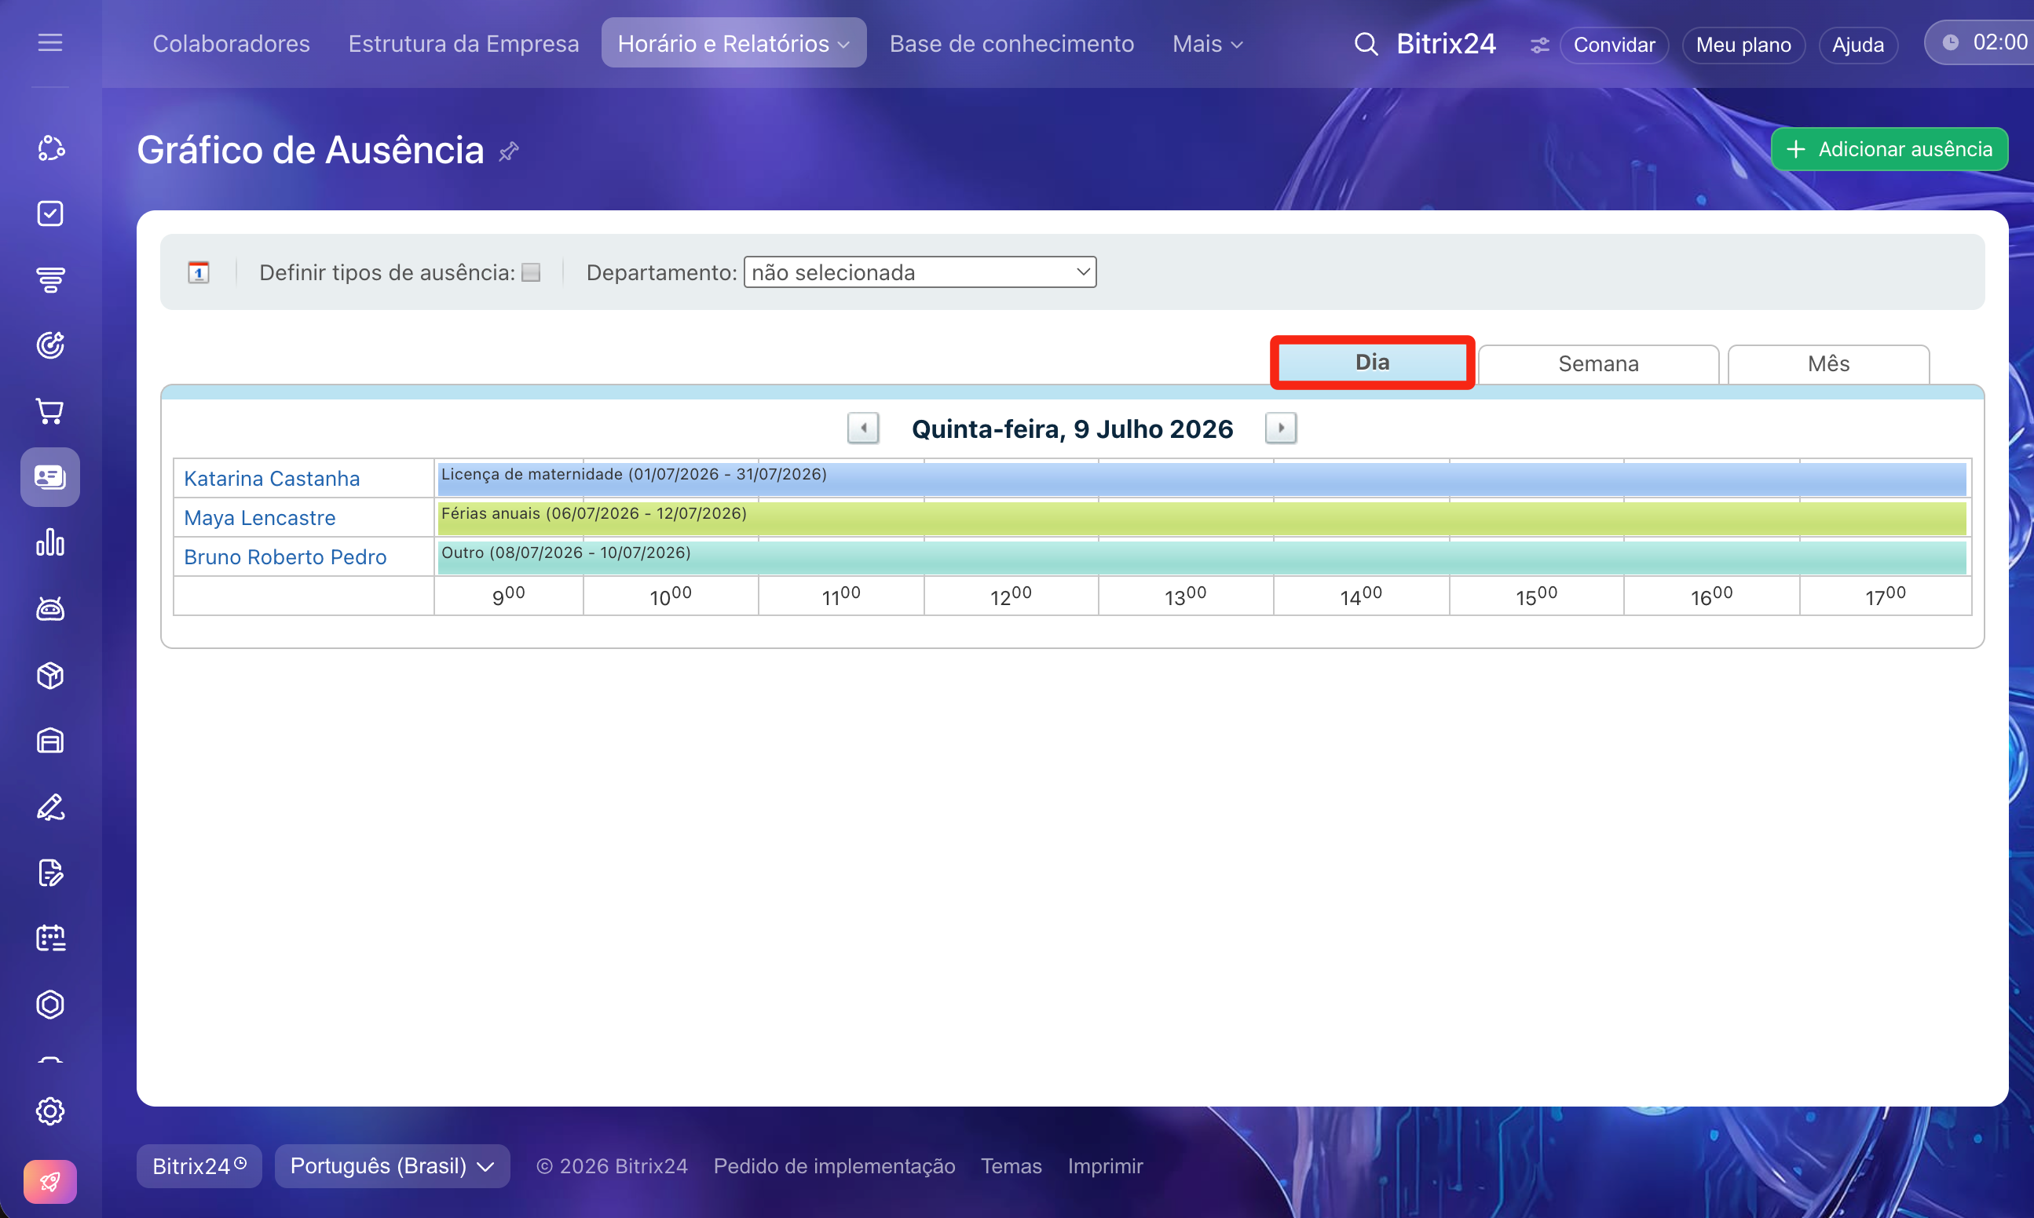The width and height of the screenshot is (2034, 1218).
Task: Open Bruno Roberto Pedro profile link
Action: (x=285, y=557)
